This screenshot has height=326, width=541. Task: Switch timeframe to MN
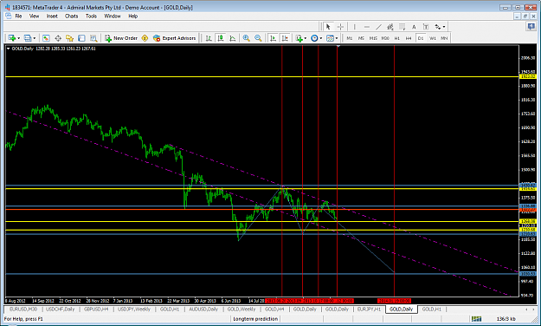pyautogui.click(x=444, y=38)
